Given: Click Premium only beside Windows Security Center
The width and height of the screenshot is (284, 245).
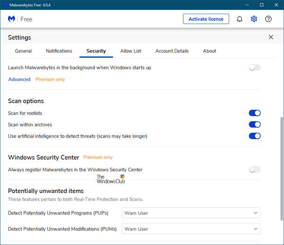Looking at the screenshot, I should pos(98,157).
